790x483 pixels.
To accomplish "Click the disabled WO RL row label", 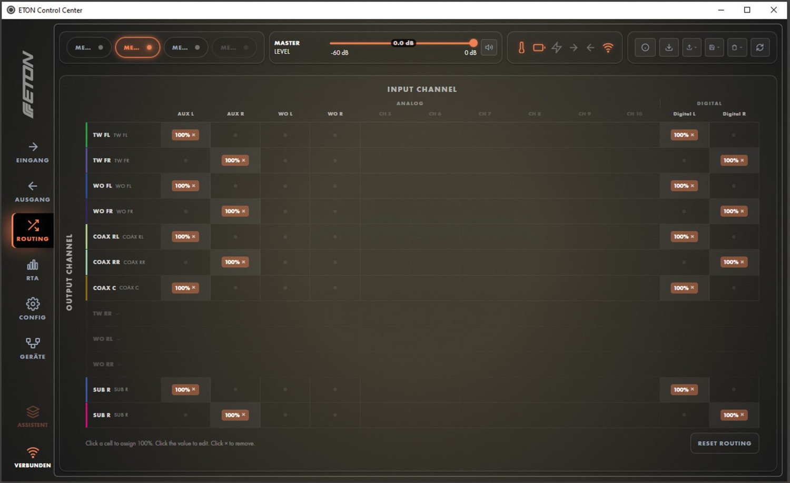I will point(103,339).
